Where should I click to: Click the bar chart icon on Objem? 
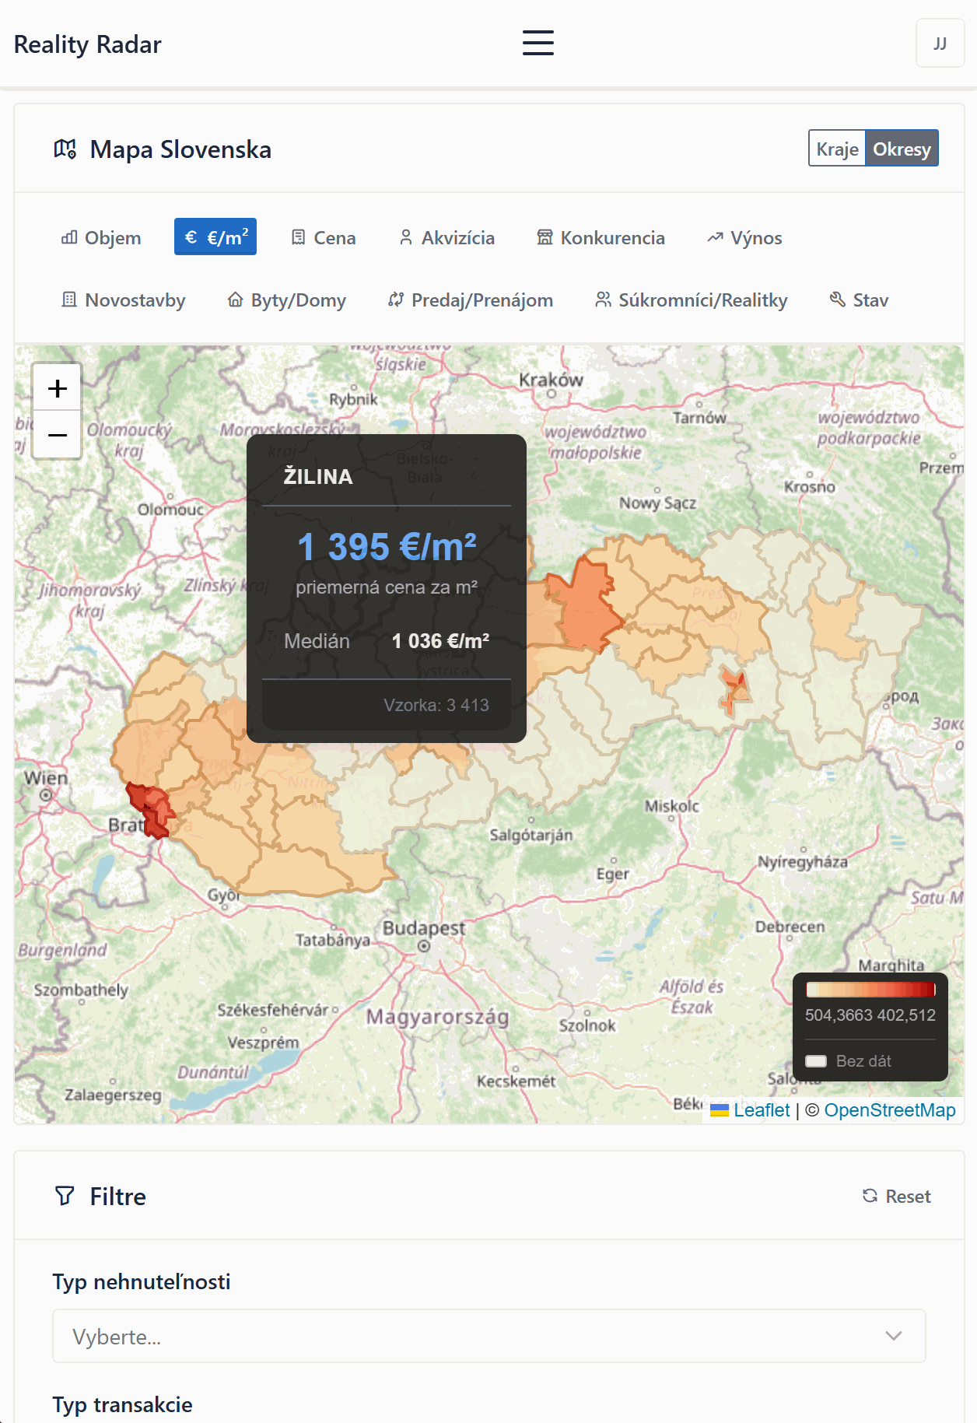[69, 237]
